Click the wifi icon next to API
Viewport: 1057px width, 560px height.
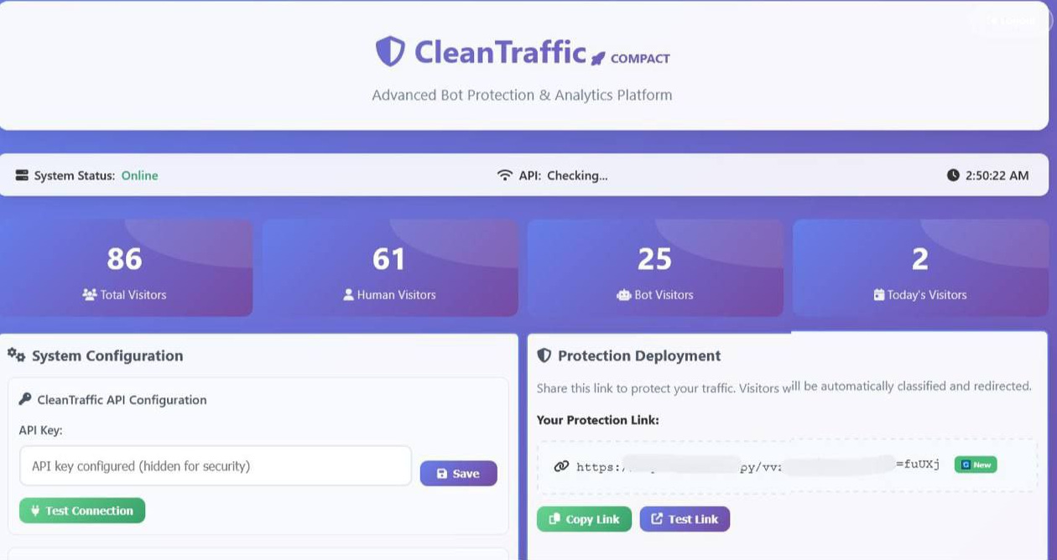[x=504, y=175]
